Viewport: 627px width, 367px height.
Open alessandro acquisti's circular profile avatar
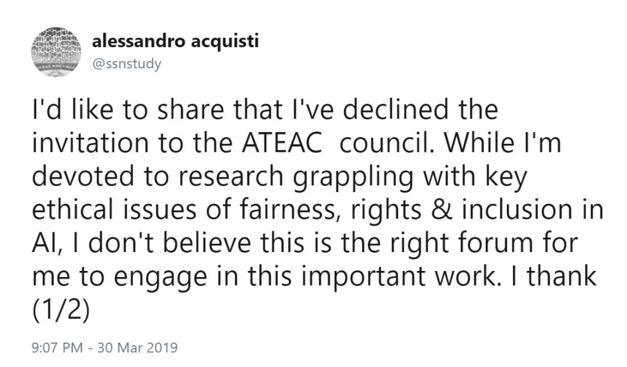point(56,52)
